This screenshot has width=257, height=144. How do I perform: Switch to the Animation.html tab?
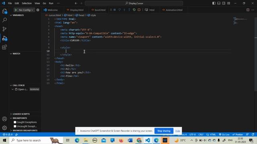point(174,10)
